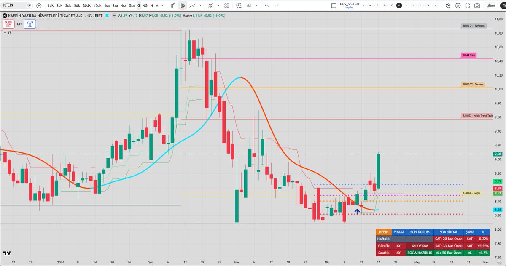
Task: Undo the last chart action
Action: pos(266,6)
